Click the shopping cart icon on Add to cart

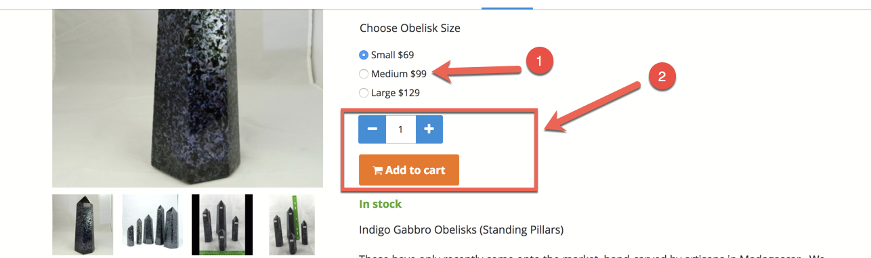pyautogui.click(x=378, y=171)
